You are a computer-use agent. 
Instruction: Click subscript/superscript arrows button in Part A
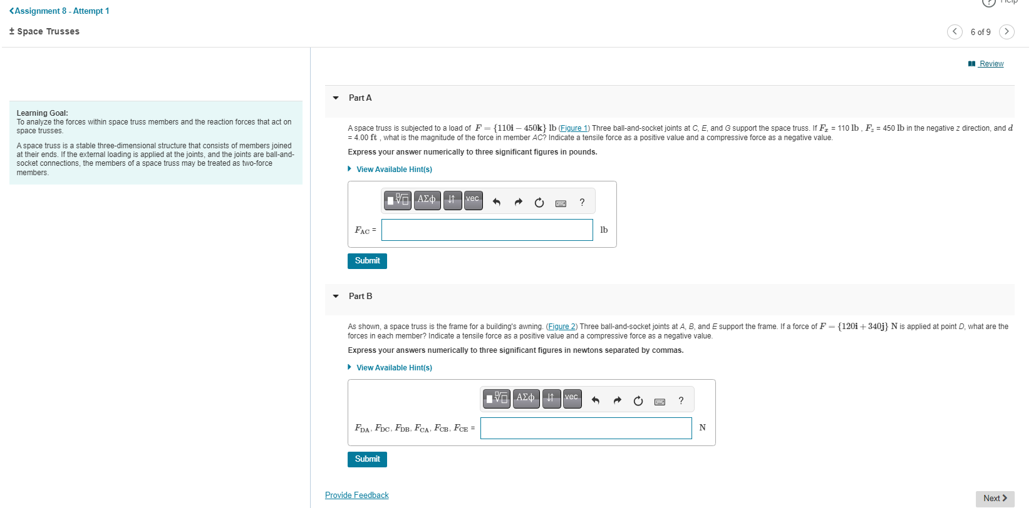(x=452, y=200)
